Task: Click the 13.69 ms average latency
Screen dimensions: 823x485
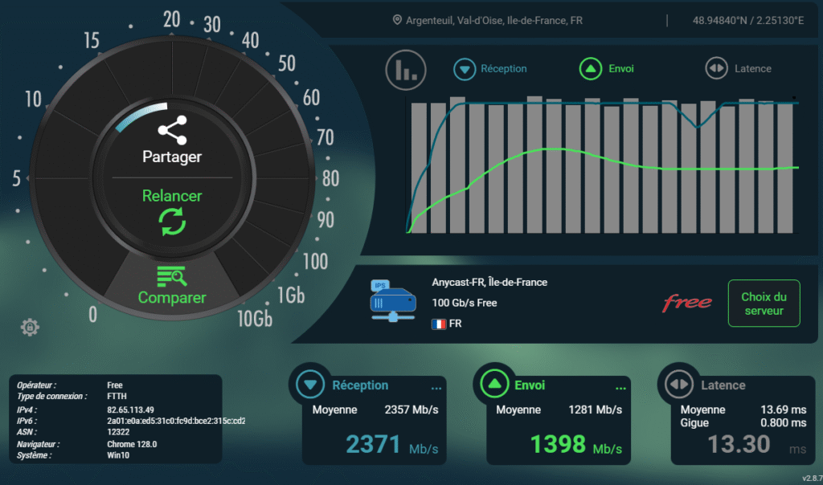Action: point(783,410)
